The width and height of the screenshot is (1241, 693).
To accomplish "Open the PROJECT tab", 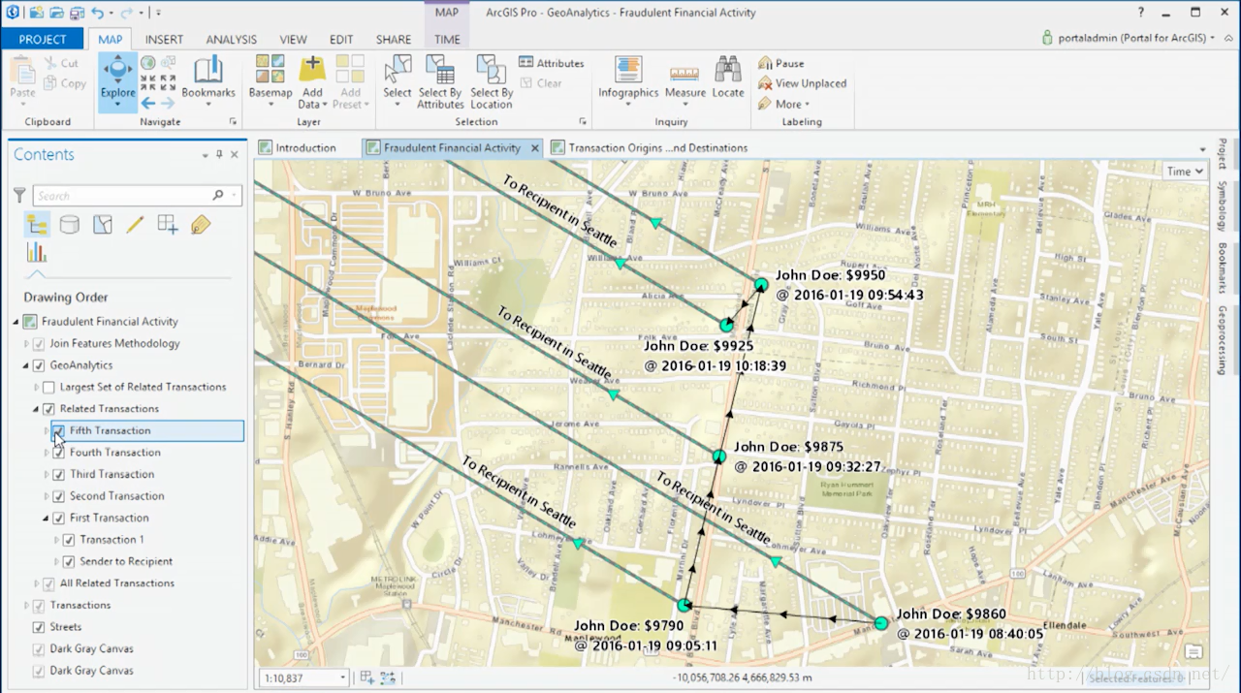I will tap(43, 39).
